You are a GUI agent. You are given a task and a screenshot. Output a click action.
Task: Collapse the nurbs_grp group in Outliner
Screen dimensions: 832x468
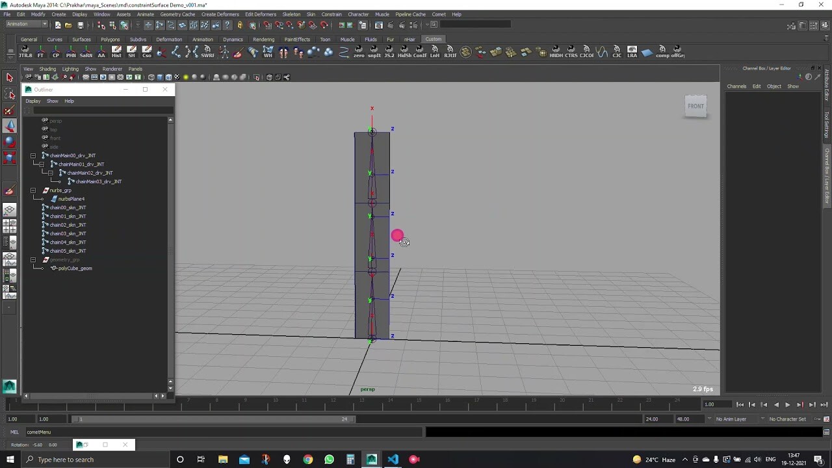tap(33, 190)
